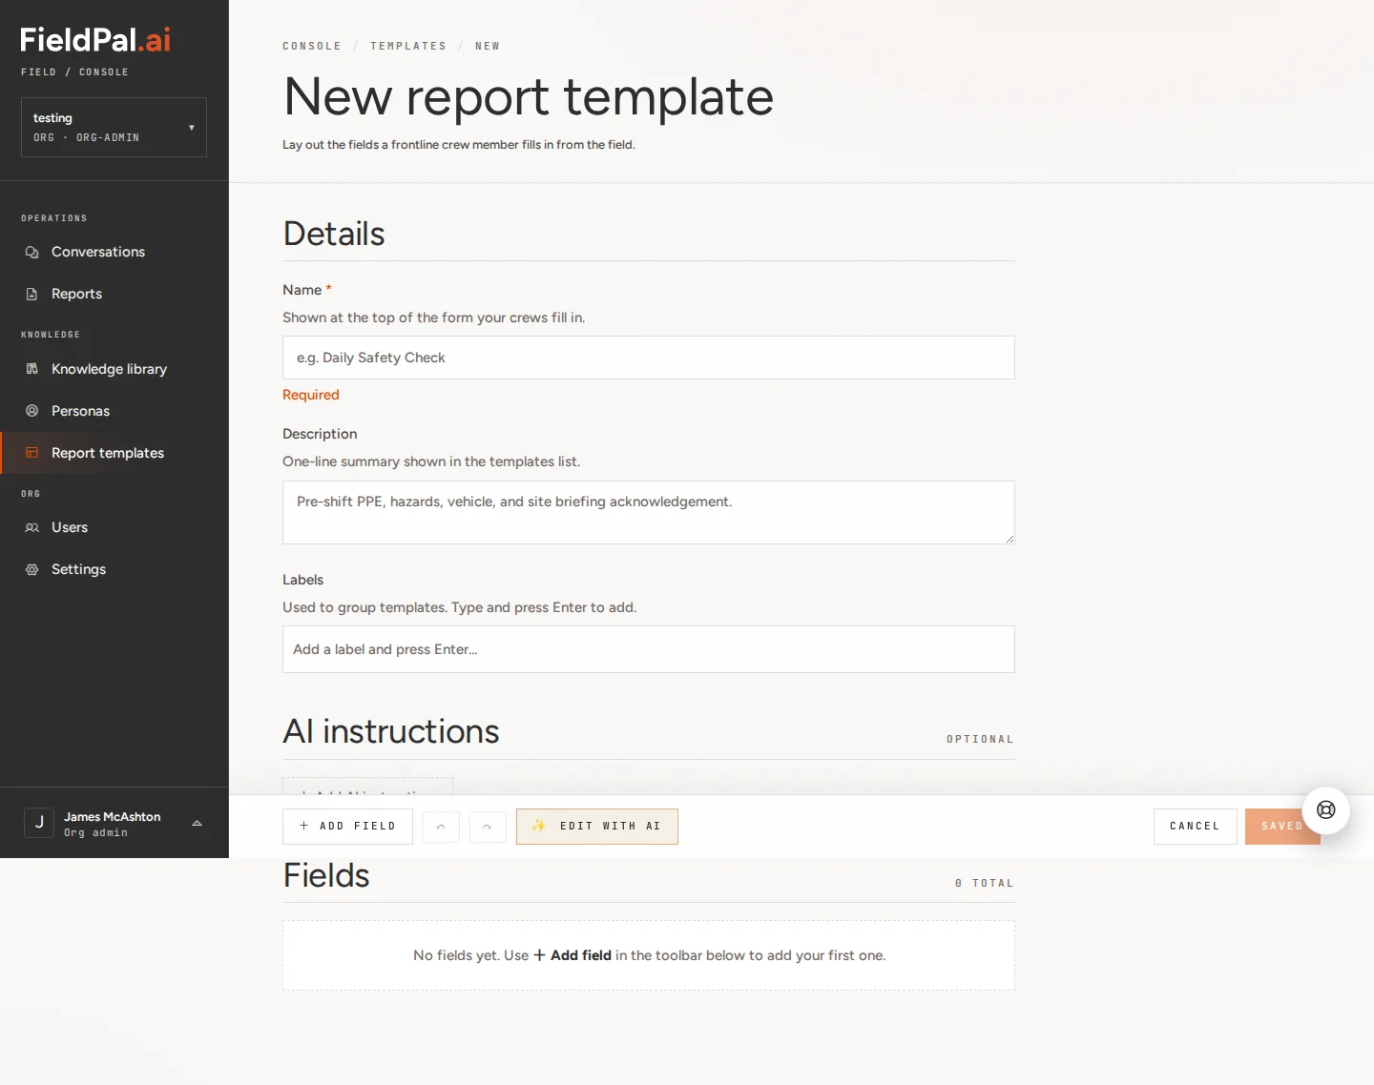Click the Report templates layout icon
The width and height of the screenshot is (1374, 1085).
(31, 453)
